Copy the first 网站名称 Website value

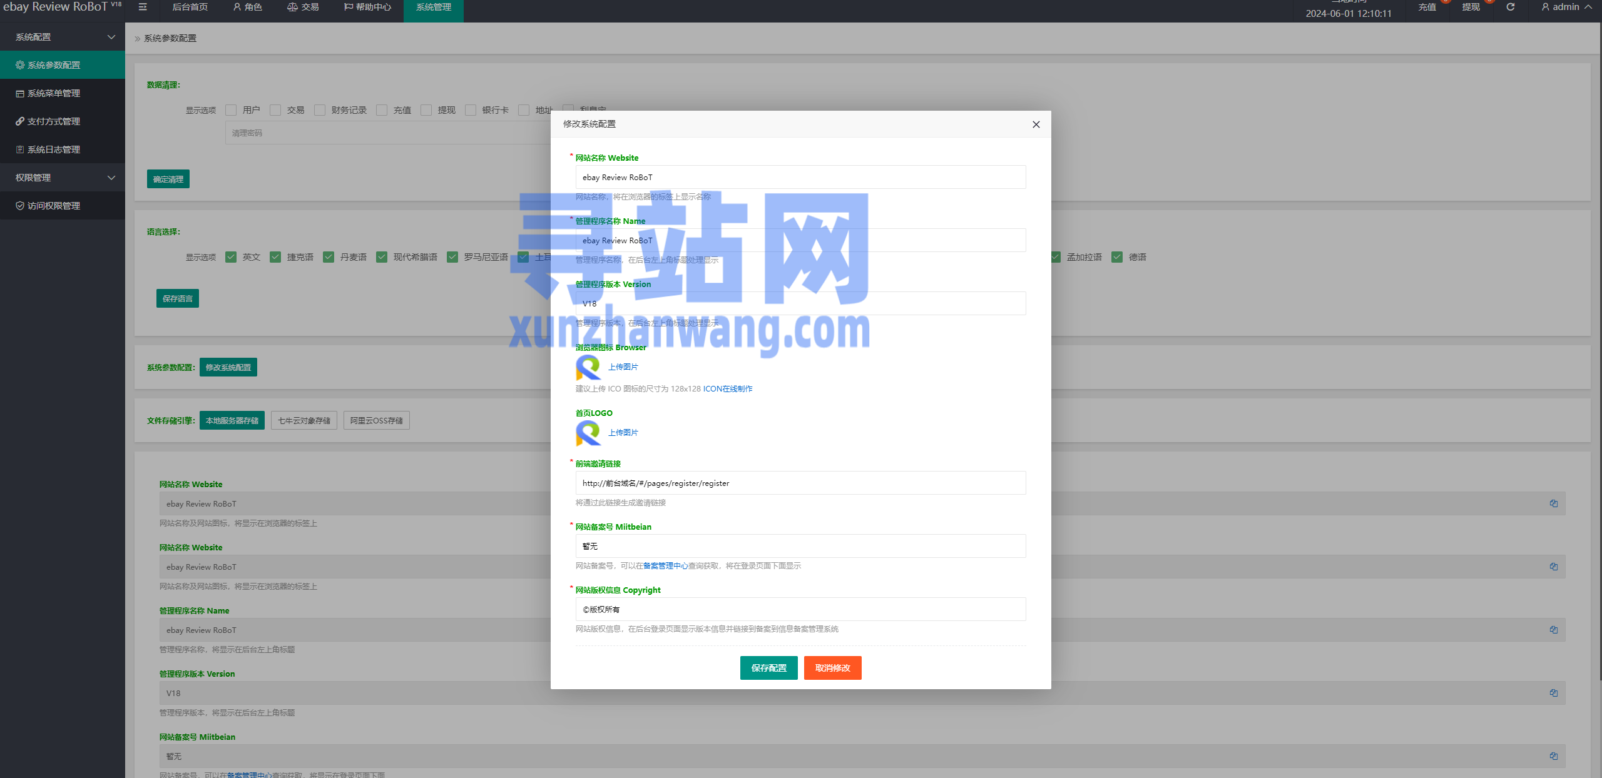click(x=1553, y=503)
